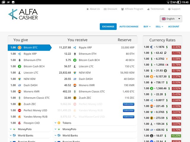190x142 pixels.
Task: Tap the Wi-Fi status icon
Action: coord(168,2)
